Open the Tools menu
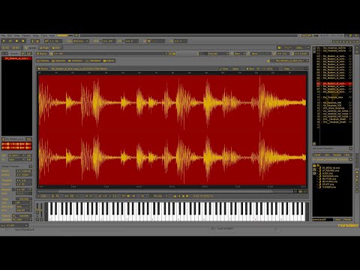Image resolution: width=360 pixels, height=270 pixels. [44, 36]
